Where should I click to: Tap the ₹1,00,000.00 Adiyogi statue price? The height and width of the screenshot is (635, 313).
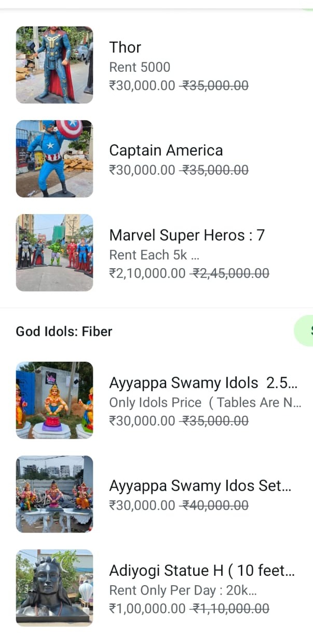pos(147,608)
